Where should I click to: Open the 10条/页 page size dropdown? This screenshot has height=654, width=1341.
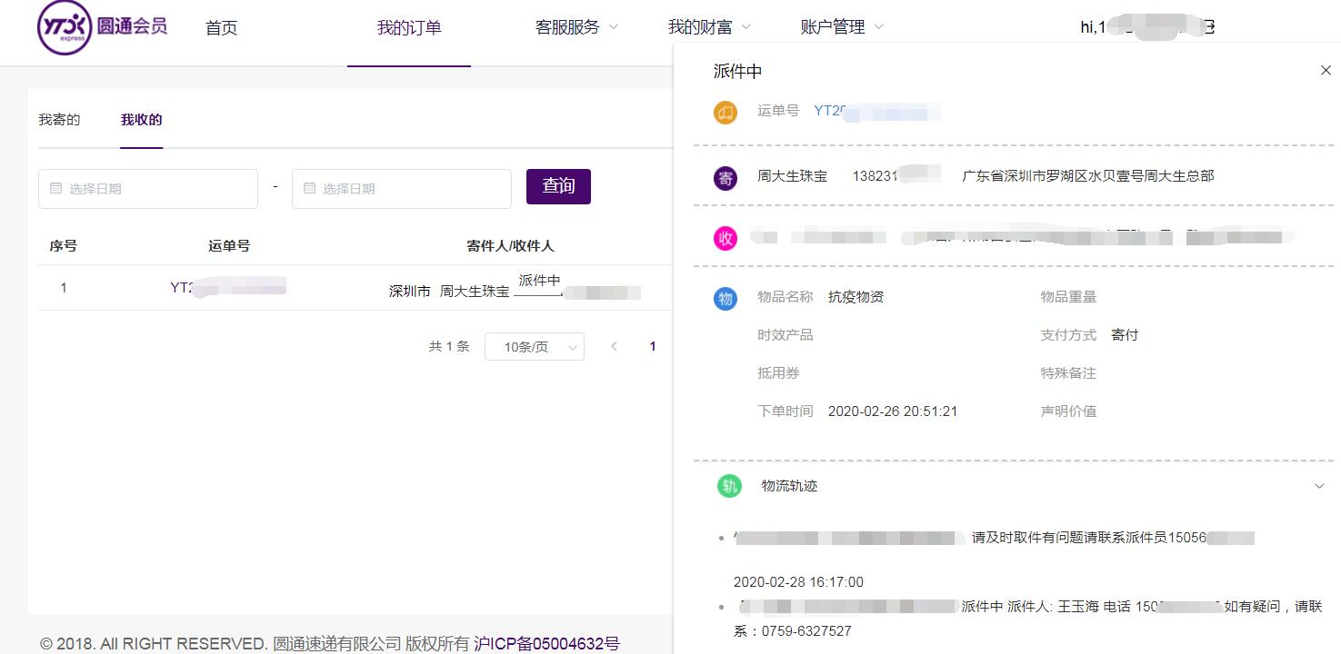point(535,347)
